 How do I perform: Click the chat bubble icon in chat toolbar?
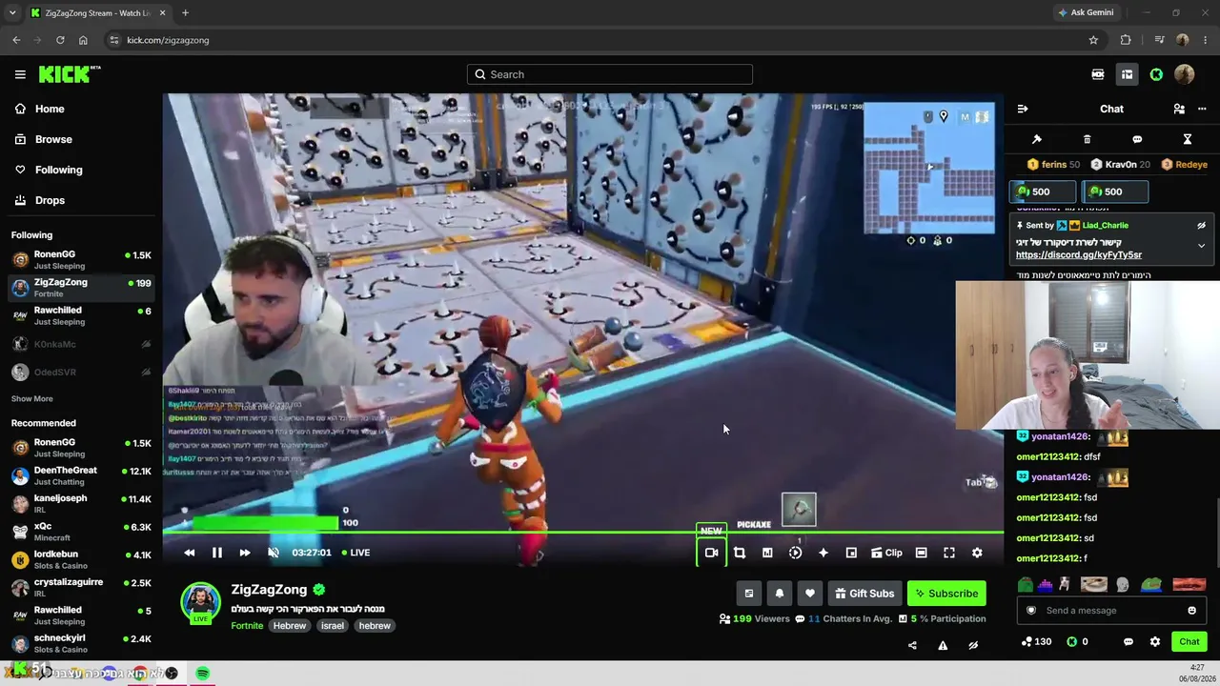click(1137, 139)
